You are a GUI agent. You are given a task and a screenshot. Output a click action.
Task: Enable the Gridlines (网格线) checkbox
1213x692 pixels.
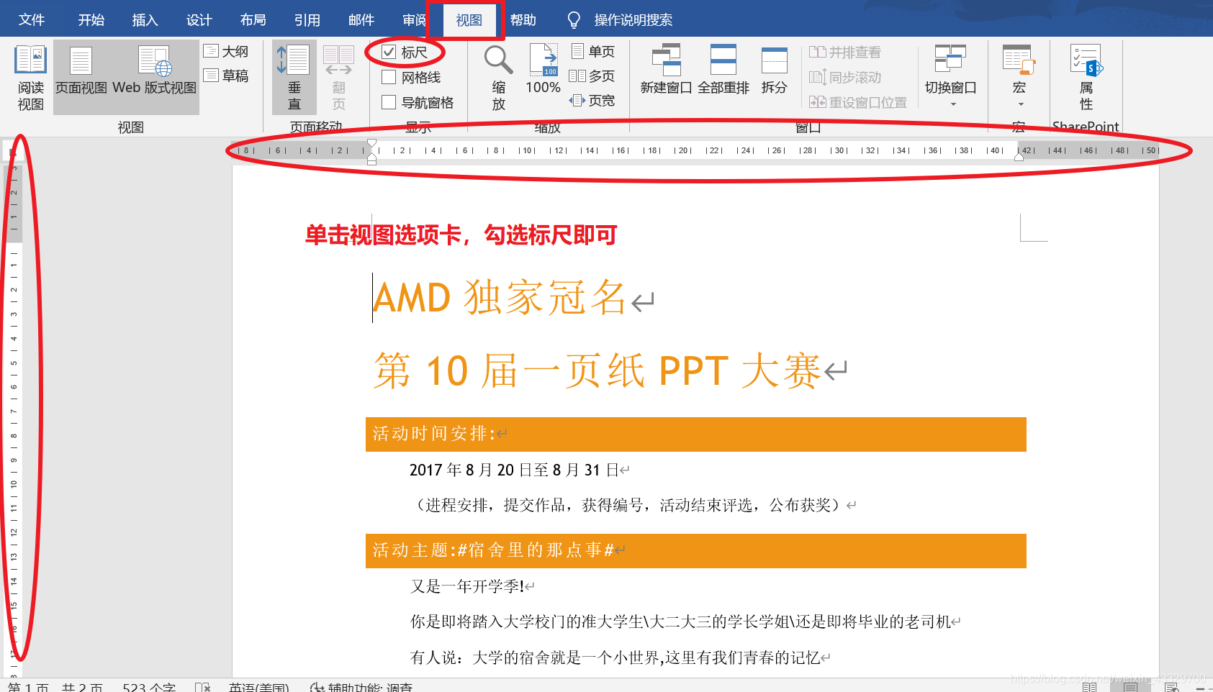pyautogui.click(x=389, y=77)
